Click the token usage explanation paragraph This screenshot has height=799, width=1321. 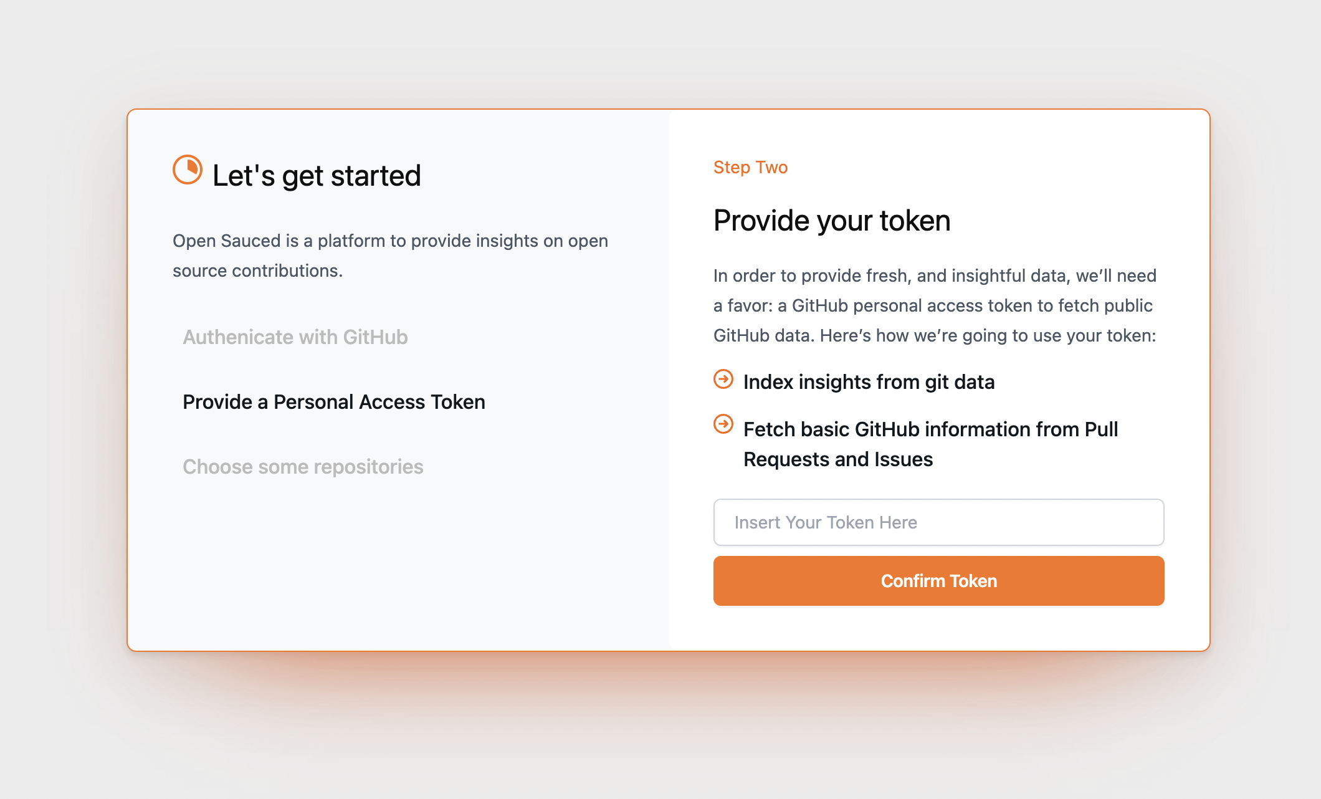click(x=935, y=305)
